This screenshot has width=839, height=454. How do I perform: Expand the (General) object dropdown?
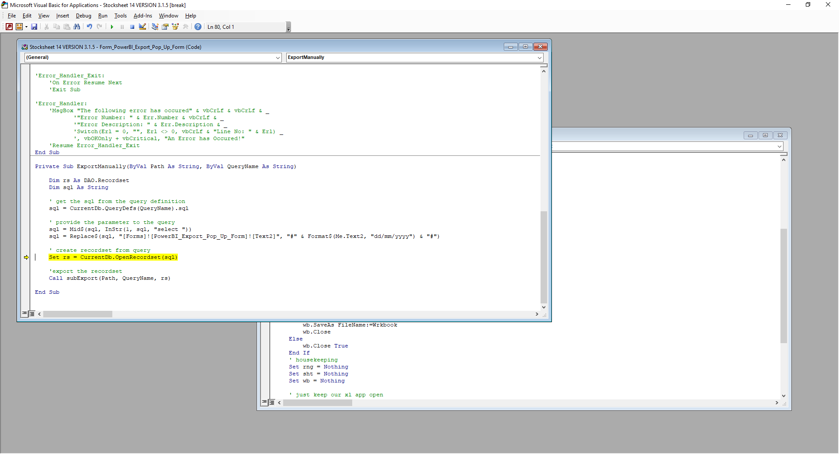tap(278, 58)
